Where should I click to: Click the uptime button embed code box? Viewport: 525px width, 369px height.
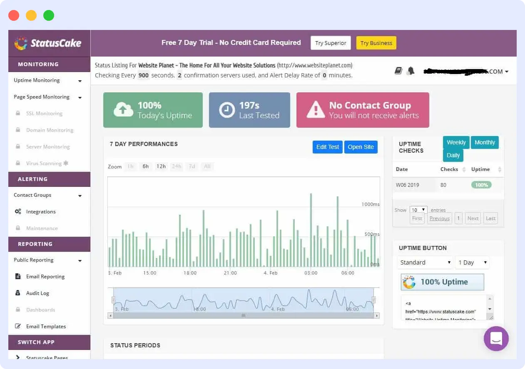(443, 307)
